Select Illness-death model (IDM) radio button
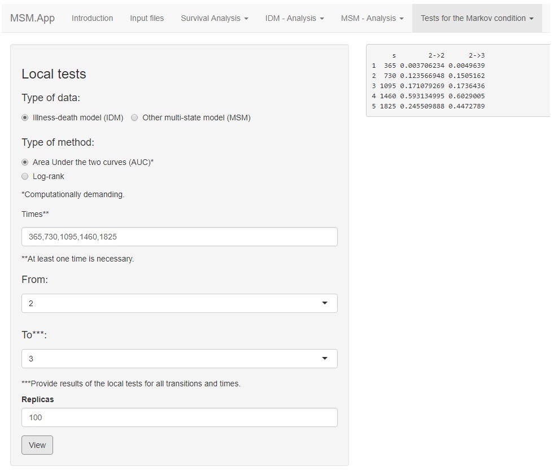This screenshot has height=475, width=554. [x=25, y=118]
